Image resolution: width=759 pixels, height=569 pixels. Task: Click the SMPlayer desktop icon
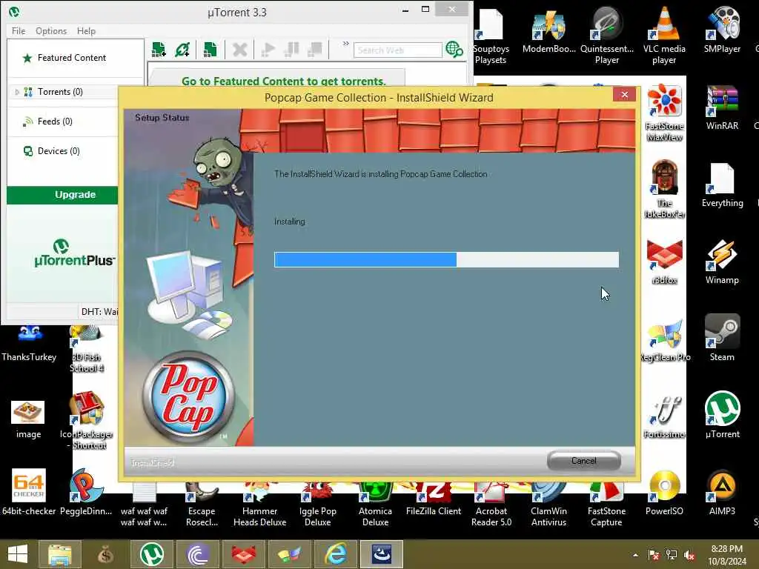point(722,30)
